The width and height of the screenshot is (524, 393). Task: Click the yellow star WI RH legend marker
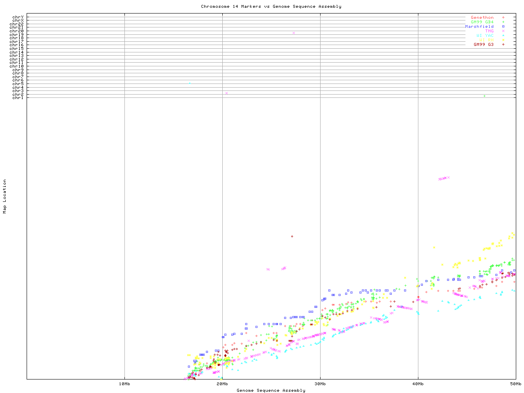click(x=503, y=40)
